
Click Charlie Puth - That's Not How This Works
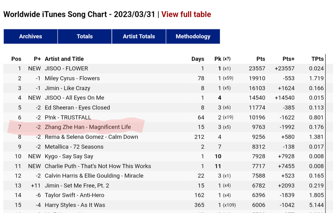(x=98, y=166)
